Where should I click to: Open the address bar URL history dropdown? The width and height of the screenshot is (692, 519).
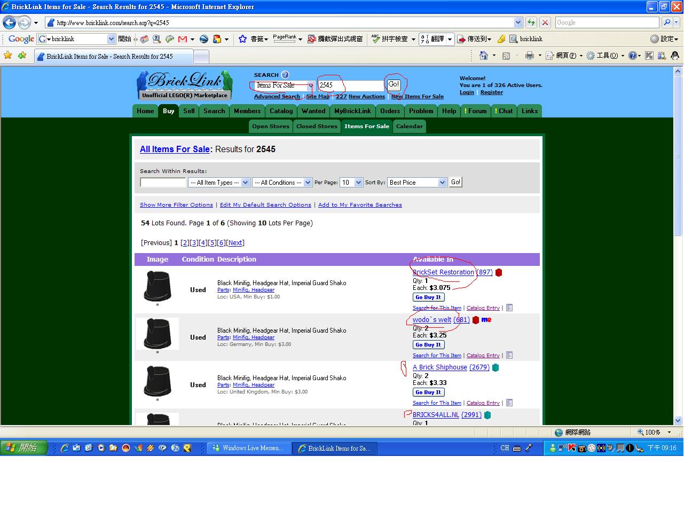tap(518, 22)
